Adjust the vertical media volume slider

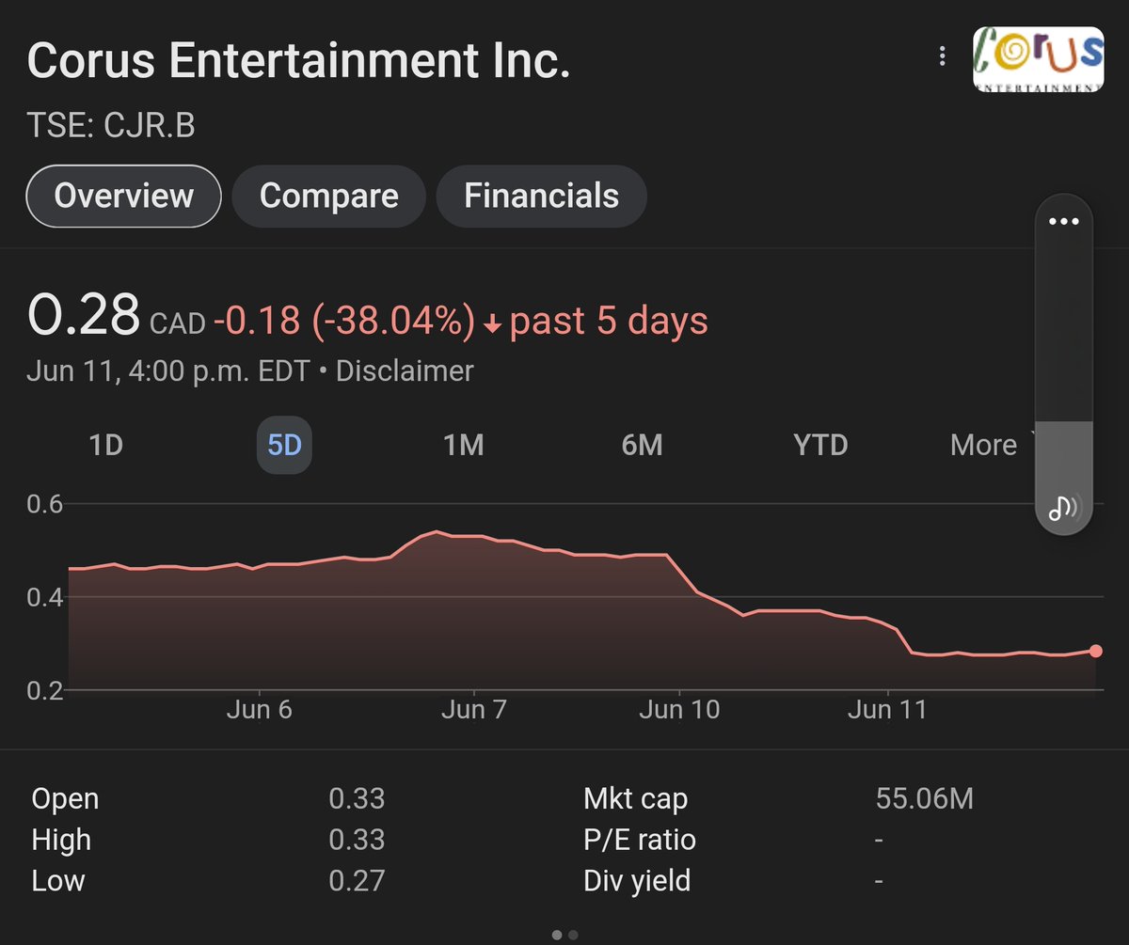1064,366
